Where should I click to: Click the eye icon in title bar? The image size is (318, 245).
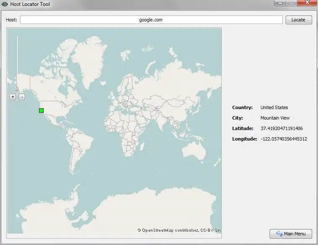tap(5, 4)
